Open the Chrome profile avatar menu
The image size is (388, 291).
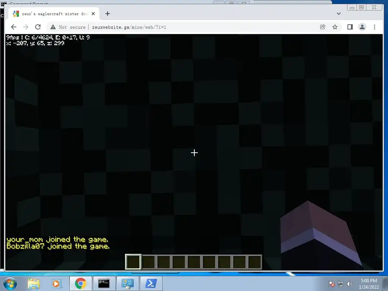click(362, 27)
